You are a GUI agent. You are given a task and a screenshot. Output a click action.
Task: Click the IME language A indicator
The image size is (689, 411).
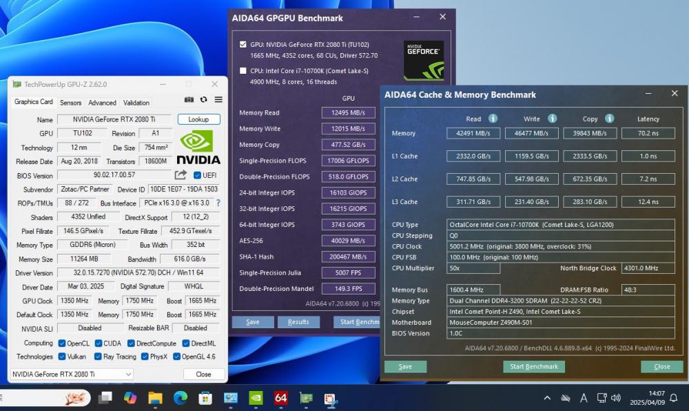pos(584,399)
